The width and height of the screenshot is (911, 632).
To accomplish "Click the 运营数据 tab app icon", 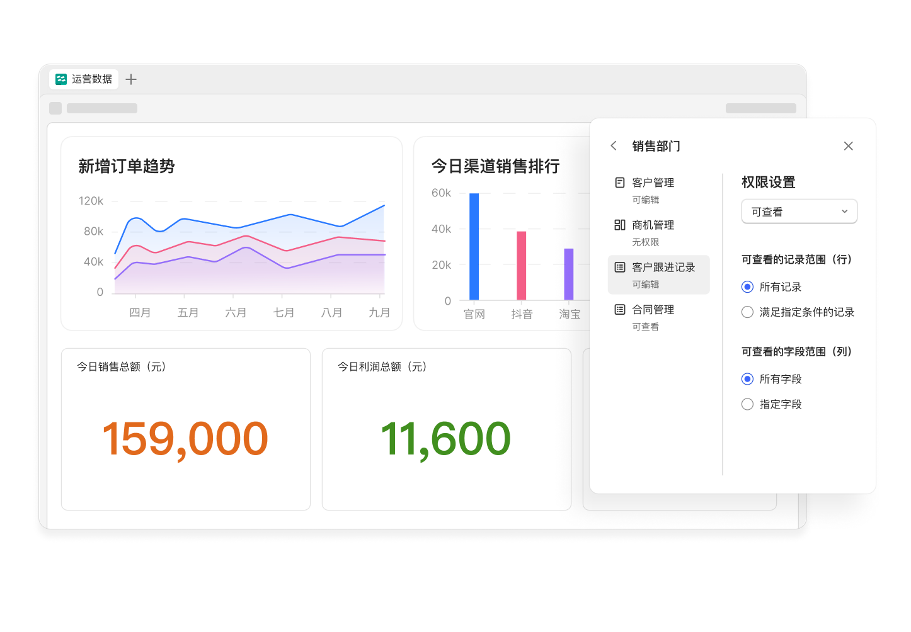I will (x=61, y=79).
